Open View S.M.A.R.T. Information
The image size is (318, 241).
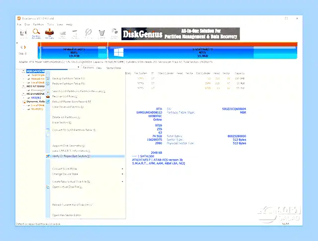coord(85,151)
